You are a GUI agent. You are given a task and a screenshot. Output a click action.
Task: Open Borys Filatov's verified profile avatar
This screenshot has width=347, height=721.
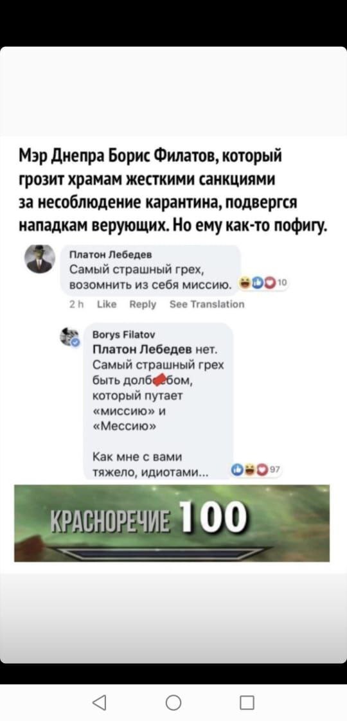70,337
